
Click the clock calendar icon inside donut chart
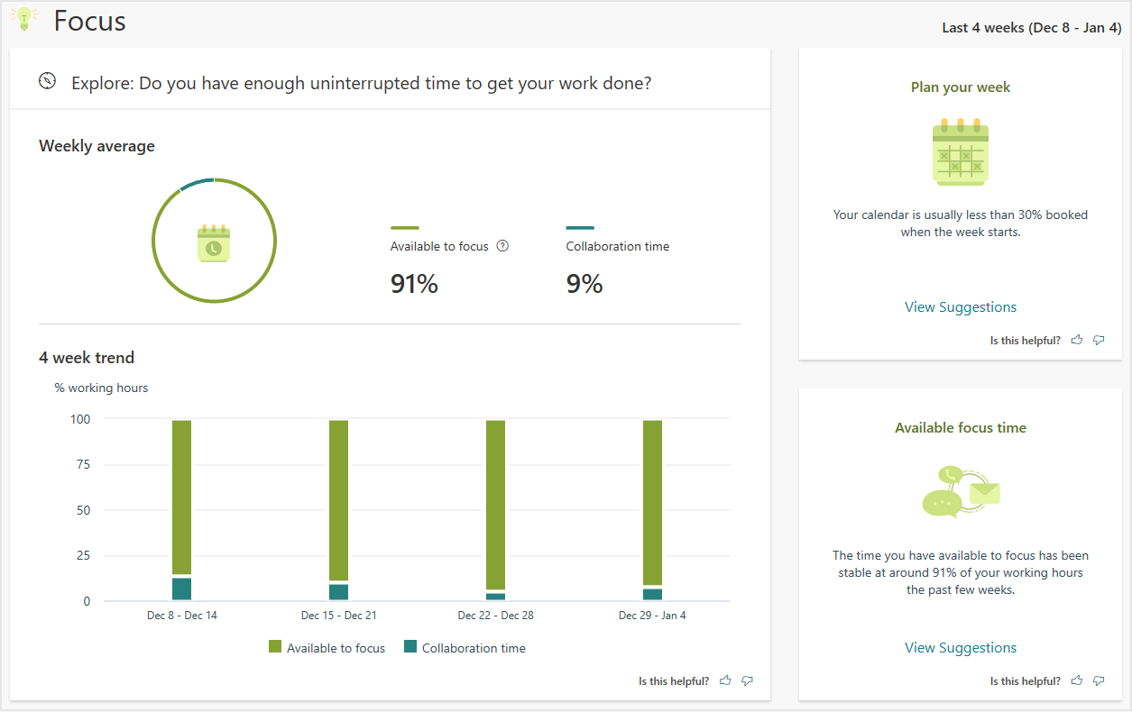pos(214,243)
